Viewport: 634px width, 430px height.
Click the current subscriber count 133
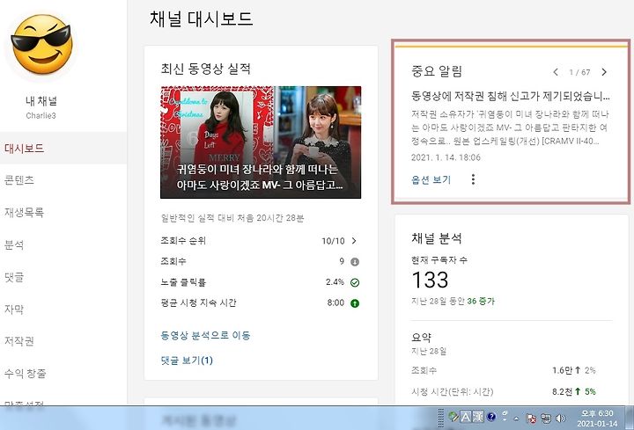pos(430,280)
